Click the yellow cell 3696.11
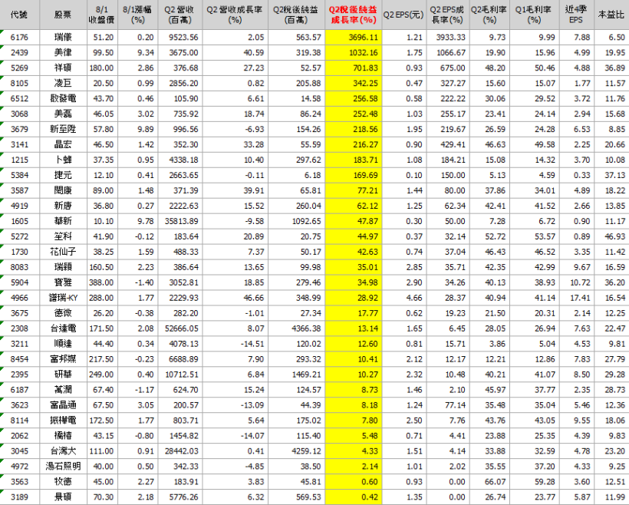 tap(353, 38)
